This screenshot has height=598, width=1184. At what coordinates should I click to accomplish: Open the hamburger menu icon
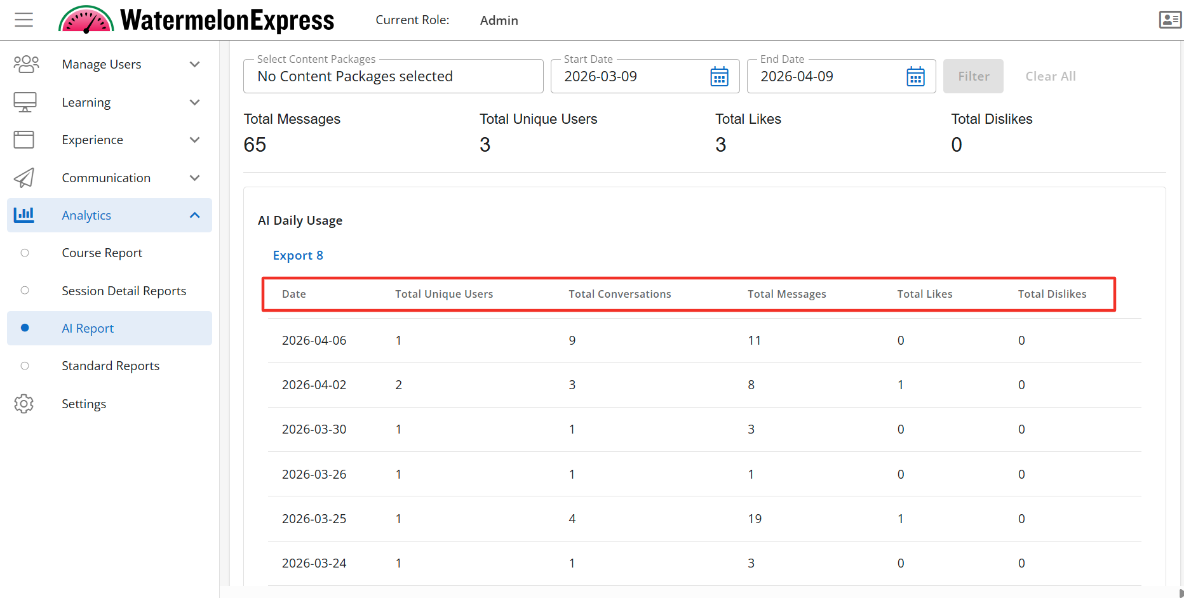point(24,20)
